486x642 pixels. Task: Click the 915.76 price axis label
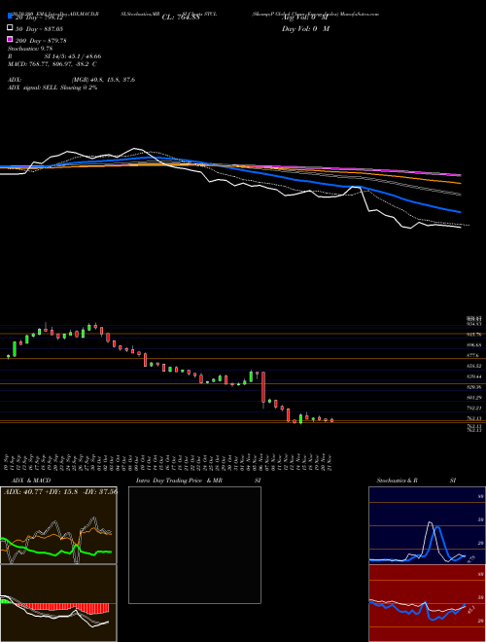click(475, 335)
